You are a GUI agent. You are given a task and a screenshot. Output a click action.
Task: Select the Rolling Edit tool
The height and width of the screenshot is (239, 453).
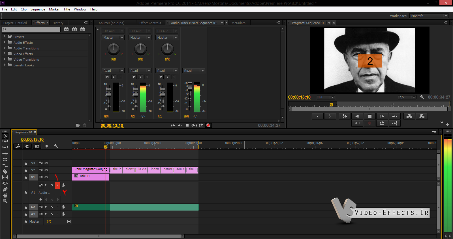click(x=5, y=160)
